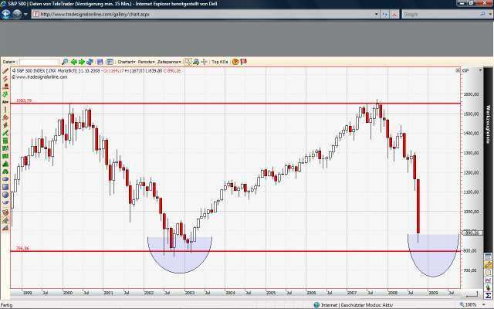Click the chart indicator icon in right sidebar

pyautogui.click(x=488, y=280)
